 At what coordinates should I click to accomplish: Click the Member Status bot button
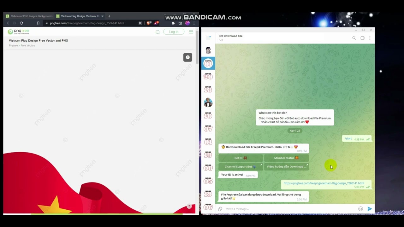(286, 158)
